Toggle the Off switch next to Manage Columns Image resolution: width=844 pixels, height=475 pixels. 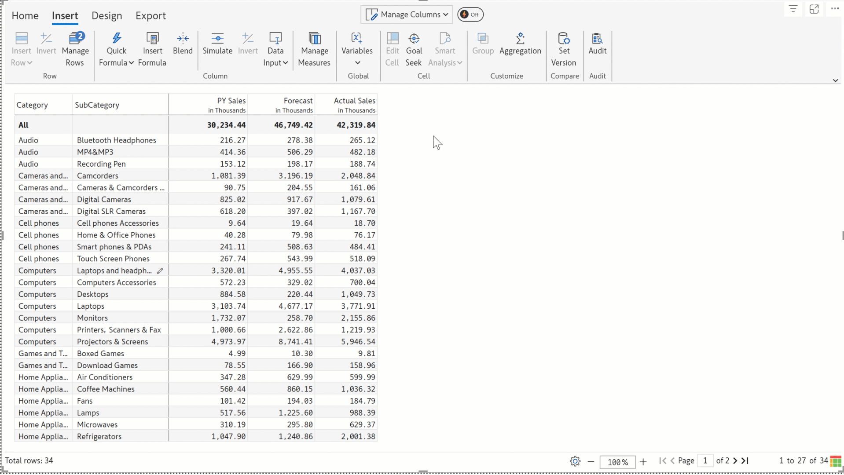470,15
